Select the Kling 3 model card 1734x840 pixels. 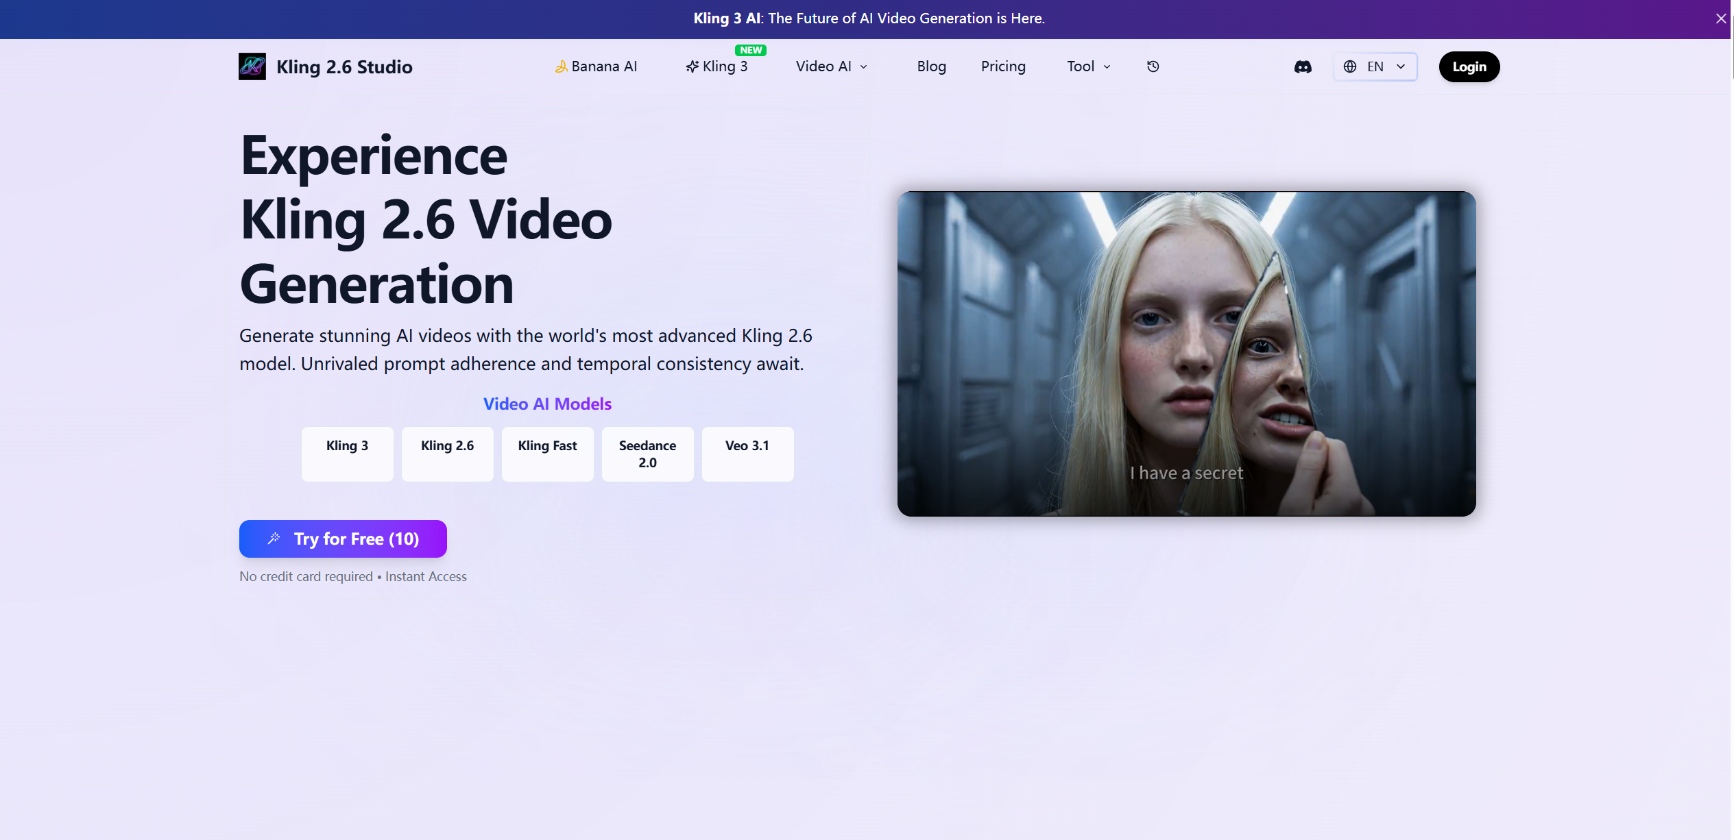[x=348, y=454]
